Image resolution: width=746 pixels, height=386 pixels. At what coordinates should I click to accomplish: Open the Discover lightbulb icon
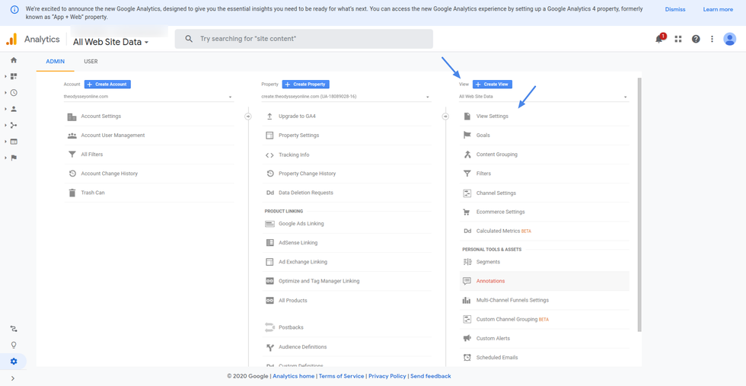point(14,345)
